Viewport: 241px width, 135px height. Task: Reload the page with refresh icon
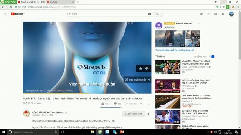coord(11,7)
